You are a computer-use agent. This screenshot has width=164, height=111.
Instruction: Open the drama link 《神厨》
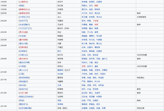(21, 6)
